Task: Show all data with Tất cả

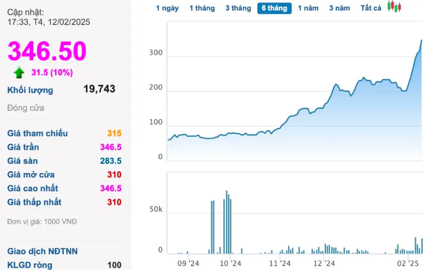Action: pos(371,8)
